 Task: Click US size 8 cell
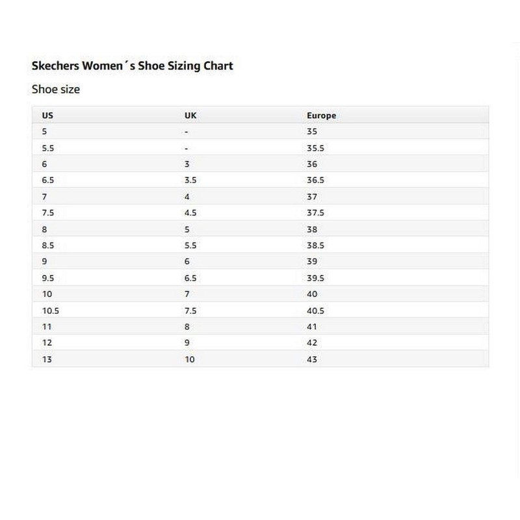(x=45, y=229)
